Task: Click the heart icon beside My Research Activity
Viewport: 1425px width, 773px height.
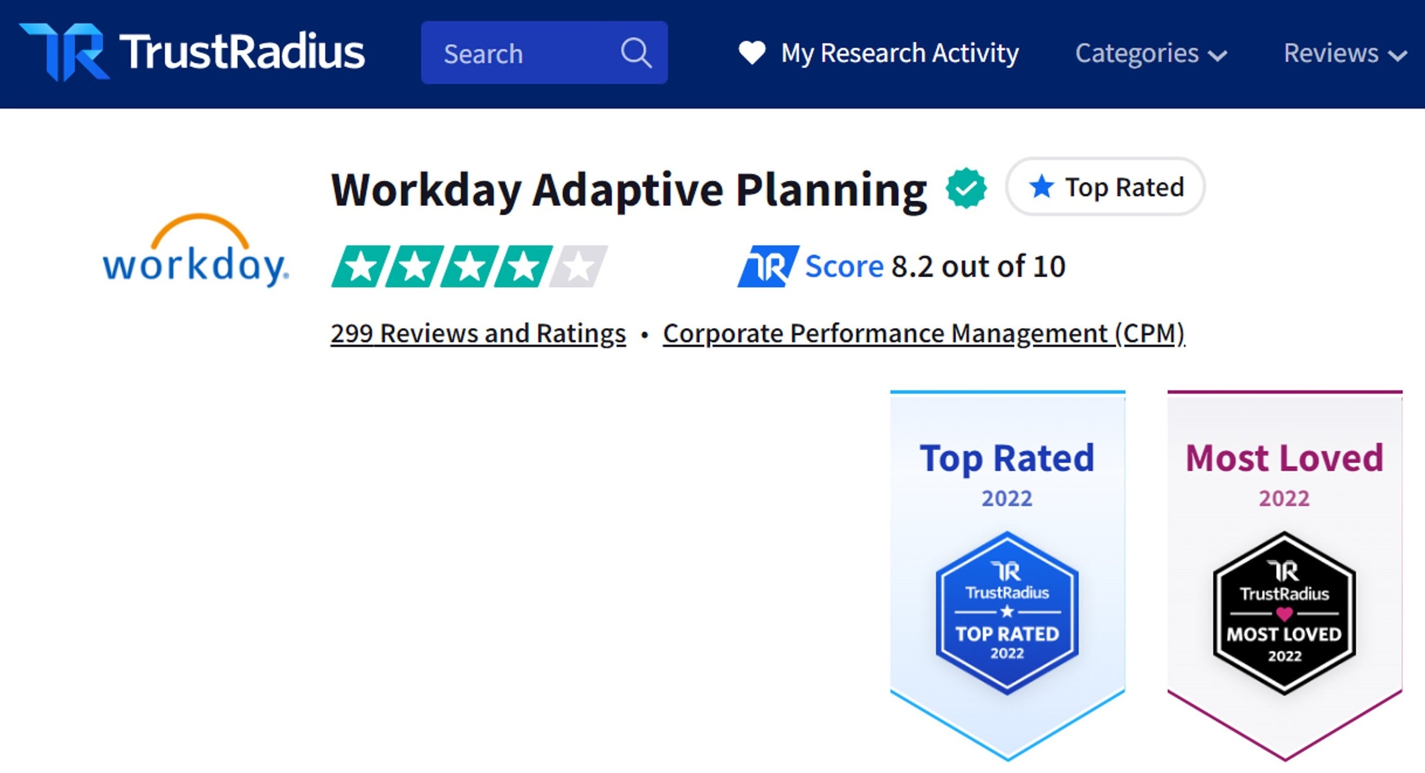Action: point(752,53)
